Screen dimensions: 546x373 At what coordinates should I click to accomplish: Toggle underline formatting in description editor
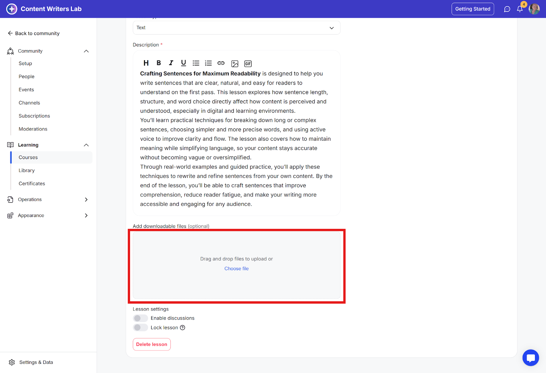[x=184, y=63]
